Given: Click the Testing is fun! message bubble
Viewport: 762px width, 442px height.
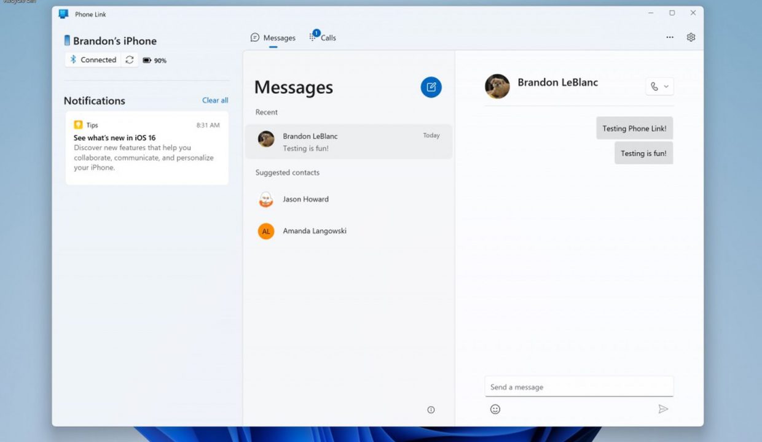Looking at the screenshot, I should pos(643,153).
